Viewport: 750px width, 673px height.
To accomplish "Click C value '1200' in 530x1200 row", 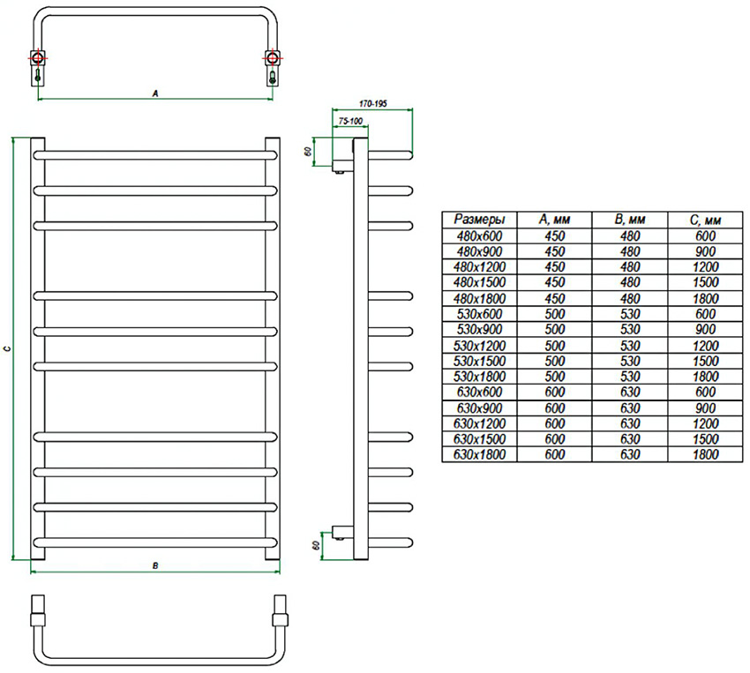I will [x=706, y=345].
